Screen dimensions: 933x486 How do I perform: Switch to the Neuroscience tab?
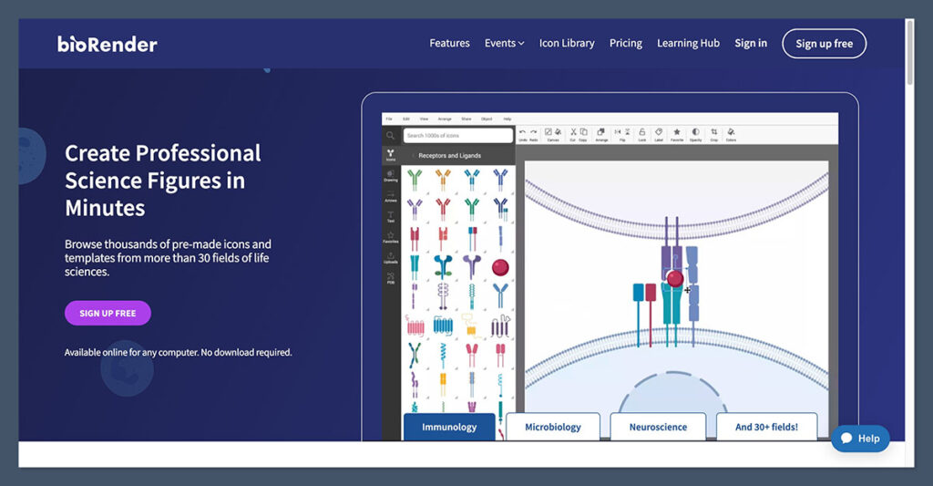point(658,427)
